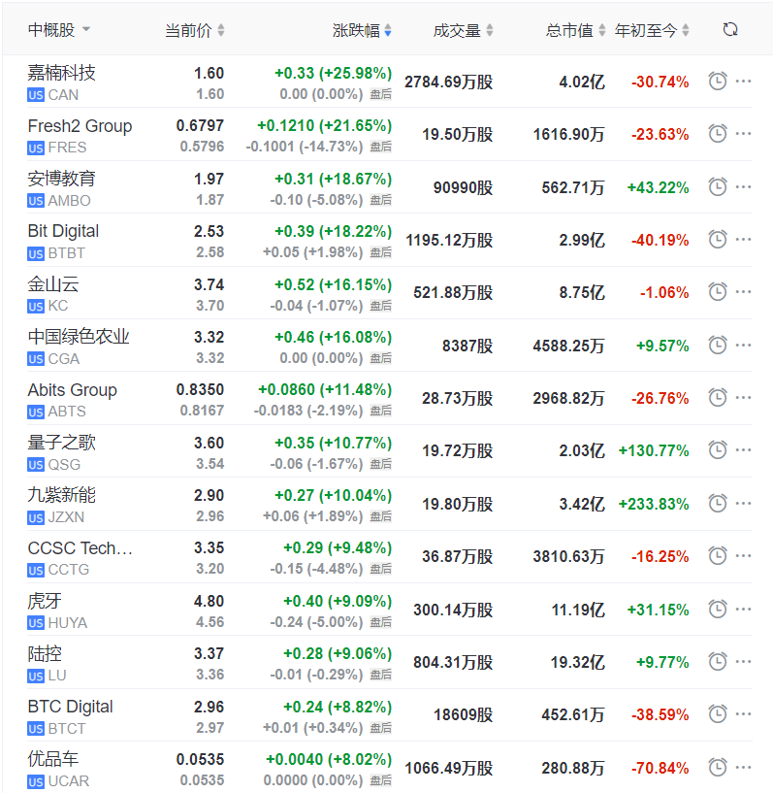The image size is (773, 793).
Task: Set alert on 金山云 KC row
Action: 718,292
